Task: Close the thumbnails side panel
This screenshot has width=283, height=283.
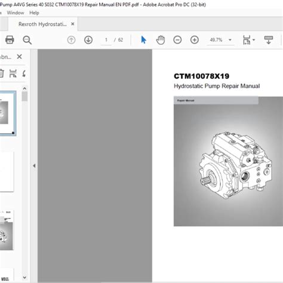Action: [19, 57]
